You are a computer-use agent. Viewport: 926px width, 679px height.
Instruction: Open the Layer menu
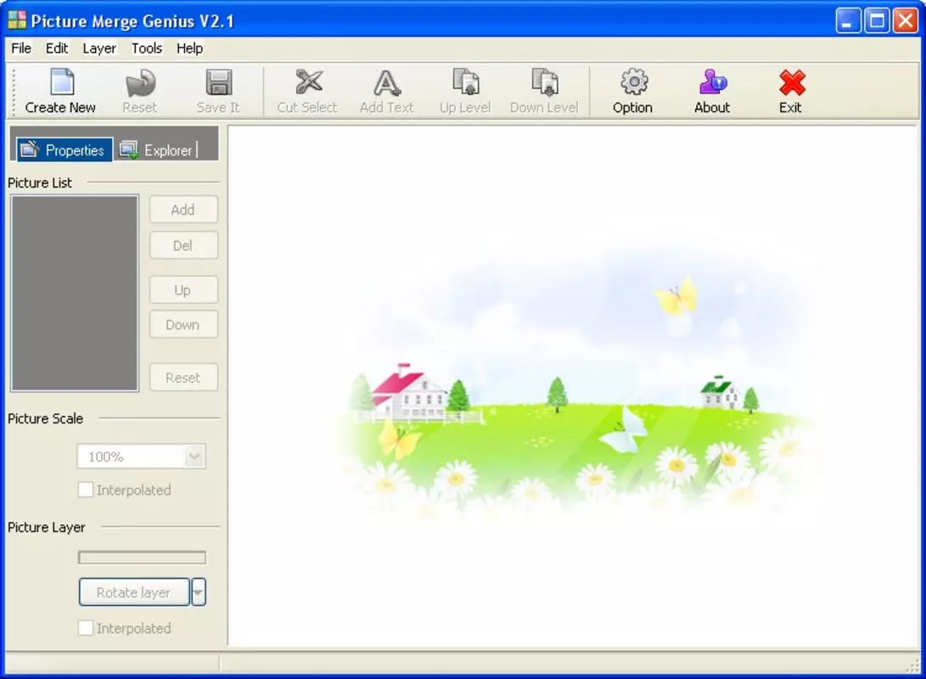click(x=99, y=48)
